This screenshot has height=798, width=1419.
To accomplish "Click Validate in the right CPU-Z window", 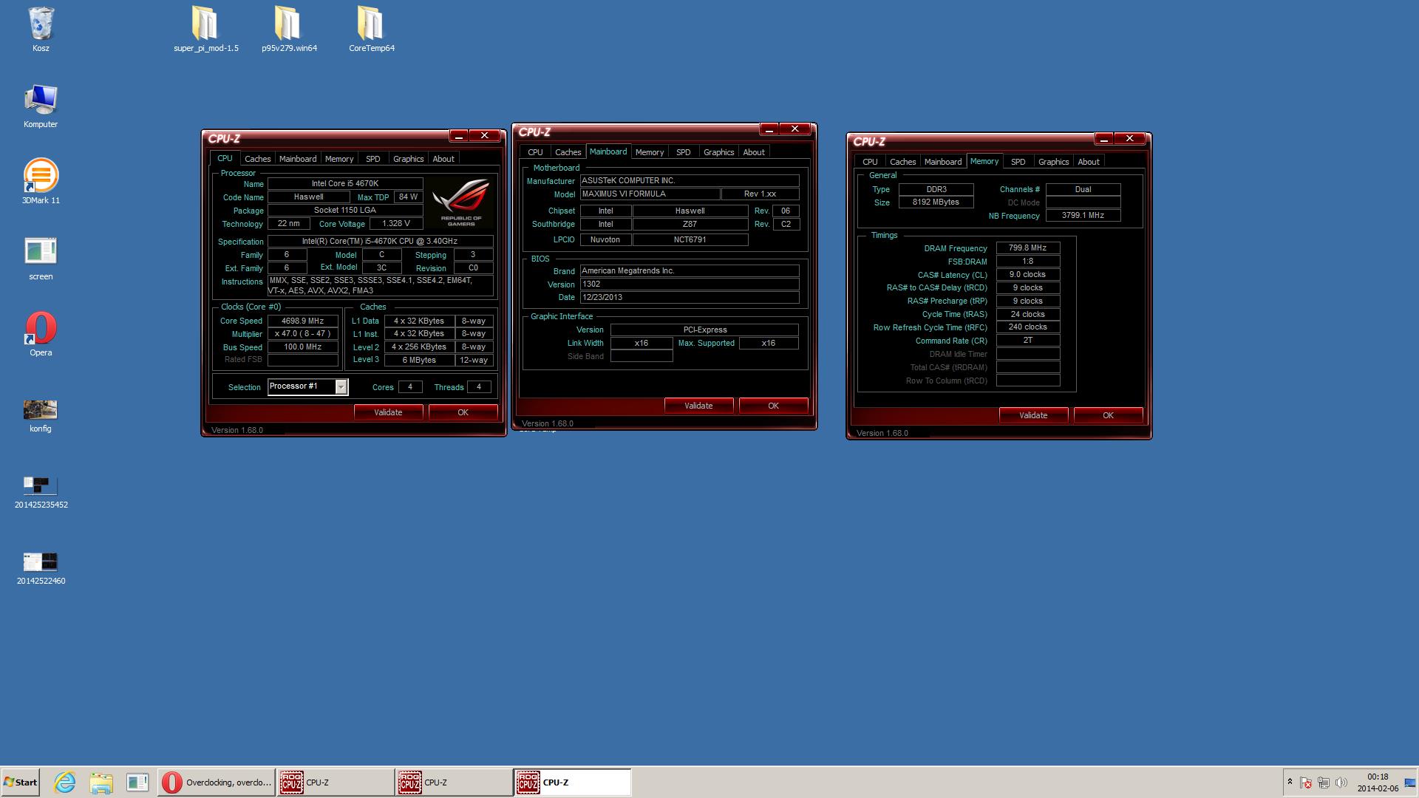I will click(1033, 415).
